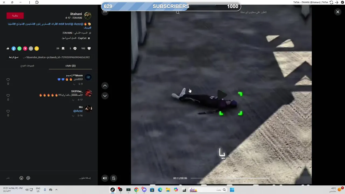Open TikTok in the taskbar
Viewport: 345px width, 194px height.
[113, 190]
